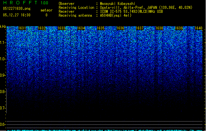Select antenna value A504HB(yagi 4el)
The height and width of the screenshot is (131, 206).
(116, 15)
